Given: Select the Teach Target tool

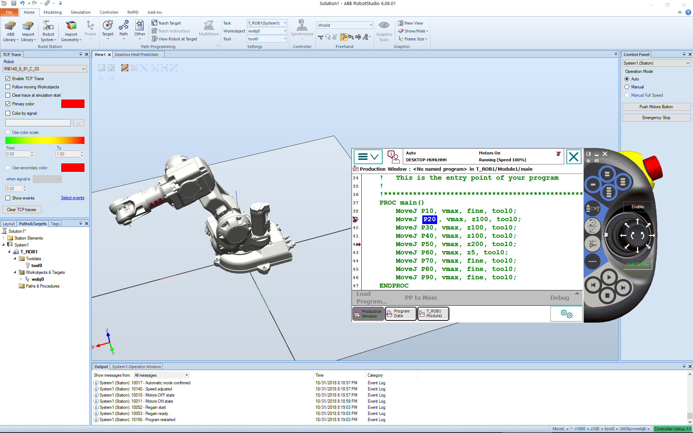Looking at the screenshot, I should (x=166, y=23).
